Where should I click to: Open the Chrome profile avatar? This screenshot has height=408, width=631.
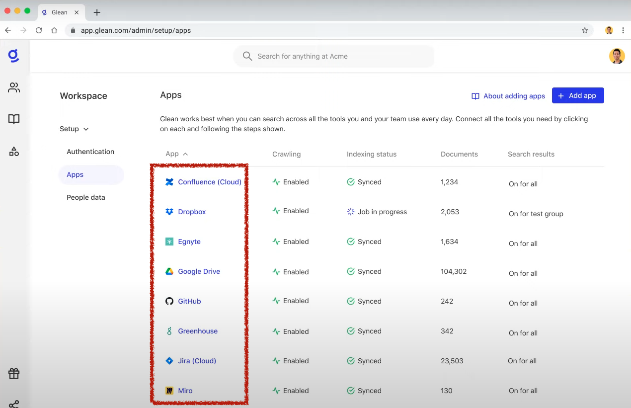coord(609,30)
